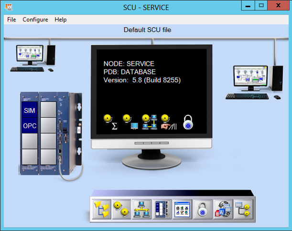This screenshot has width=292, height=231.
Task: Click the Default SCU file heading
Action: [x=147, y=30]
